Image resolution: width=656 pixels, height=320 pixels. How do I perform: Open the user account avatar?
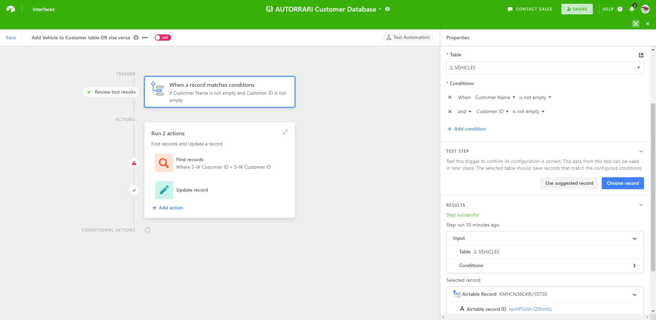(x=645, y=9)
